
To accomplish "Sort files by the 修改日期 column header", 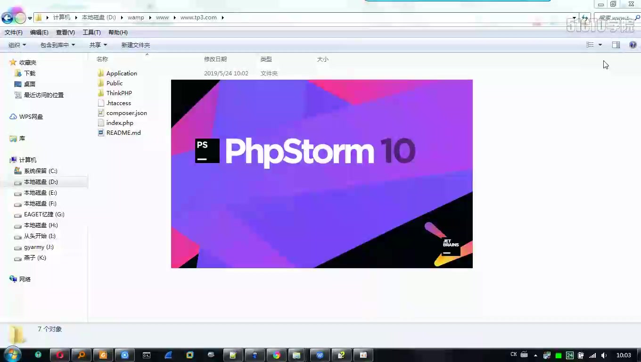I will (215, 59).
